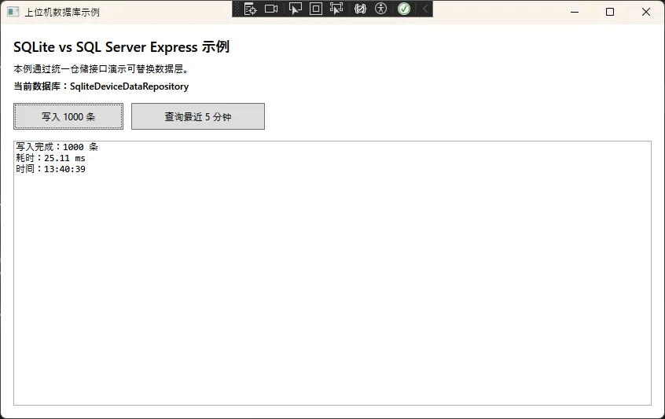This screenshot has height=419, width=665.
Task: Click the 耗时：25.11 ms output line
Action: click(50, 158)
